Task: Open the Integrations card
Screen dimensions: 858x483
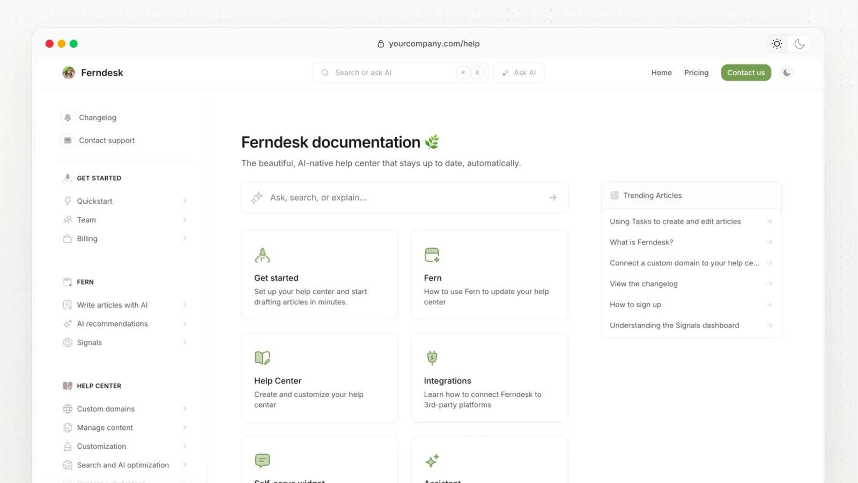Action: pos(490,378)
